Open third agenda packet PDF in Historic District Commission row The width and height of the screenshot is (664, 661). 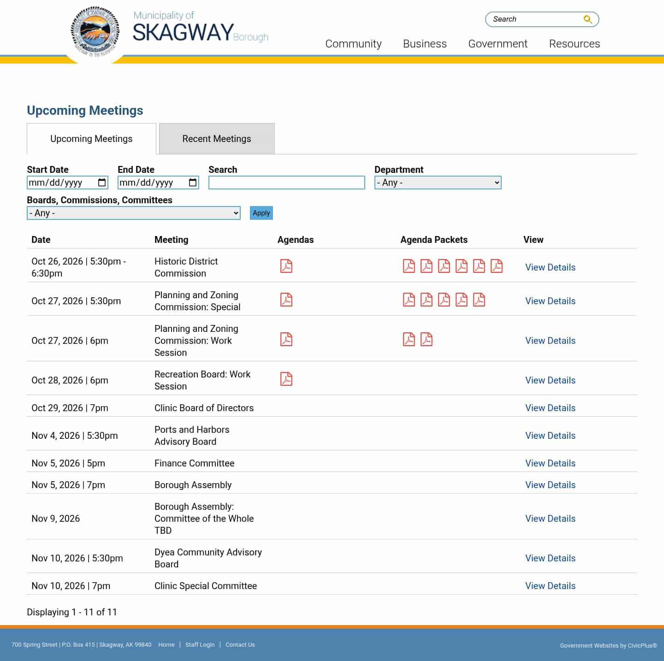(444, 266)
